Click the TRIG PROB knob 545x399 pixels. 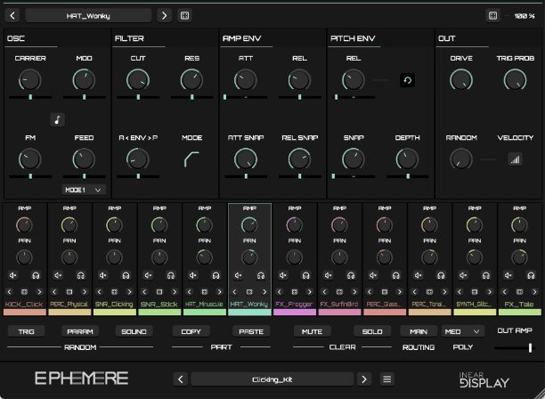tap(515, 80)
